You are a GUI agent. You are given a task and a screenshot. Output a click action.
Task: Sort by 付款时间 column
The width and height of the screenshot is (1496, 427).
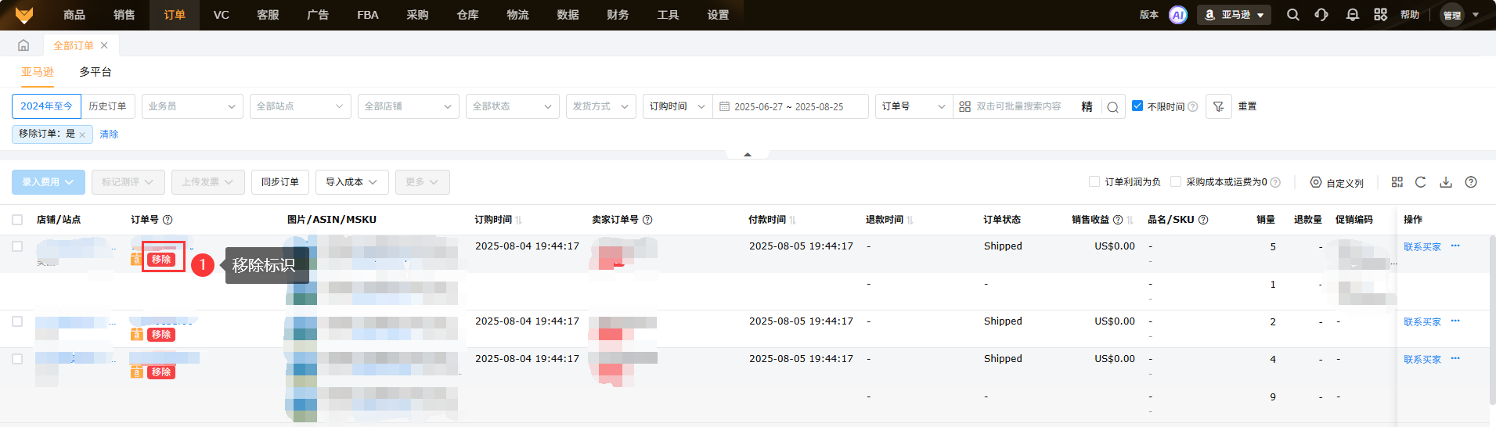[793, 220]
